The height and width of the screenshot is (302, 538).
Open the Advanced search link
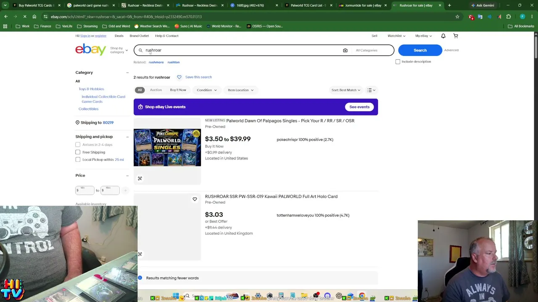pyautogui.click(x=451, y=50)
